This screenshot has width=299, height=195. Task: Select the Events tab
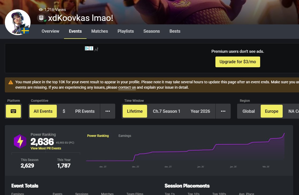point(75,31)
